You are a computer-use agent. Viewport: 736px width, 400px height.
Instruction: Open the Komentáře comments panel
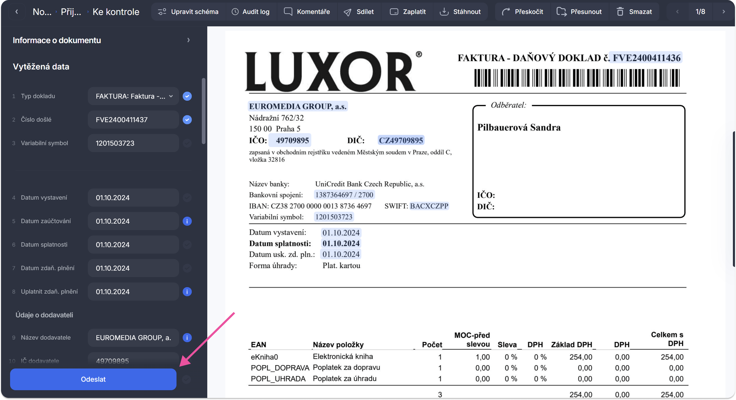click(x=307, y=12)
